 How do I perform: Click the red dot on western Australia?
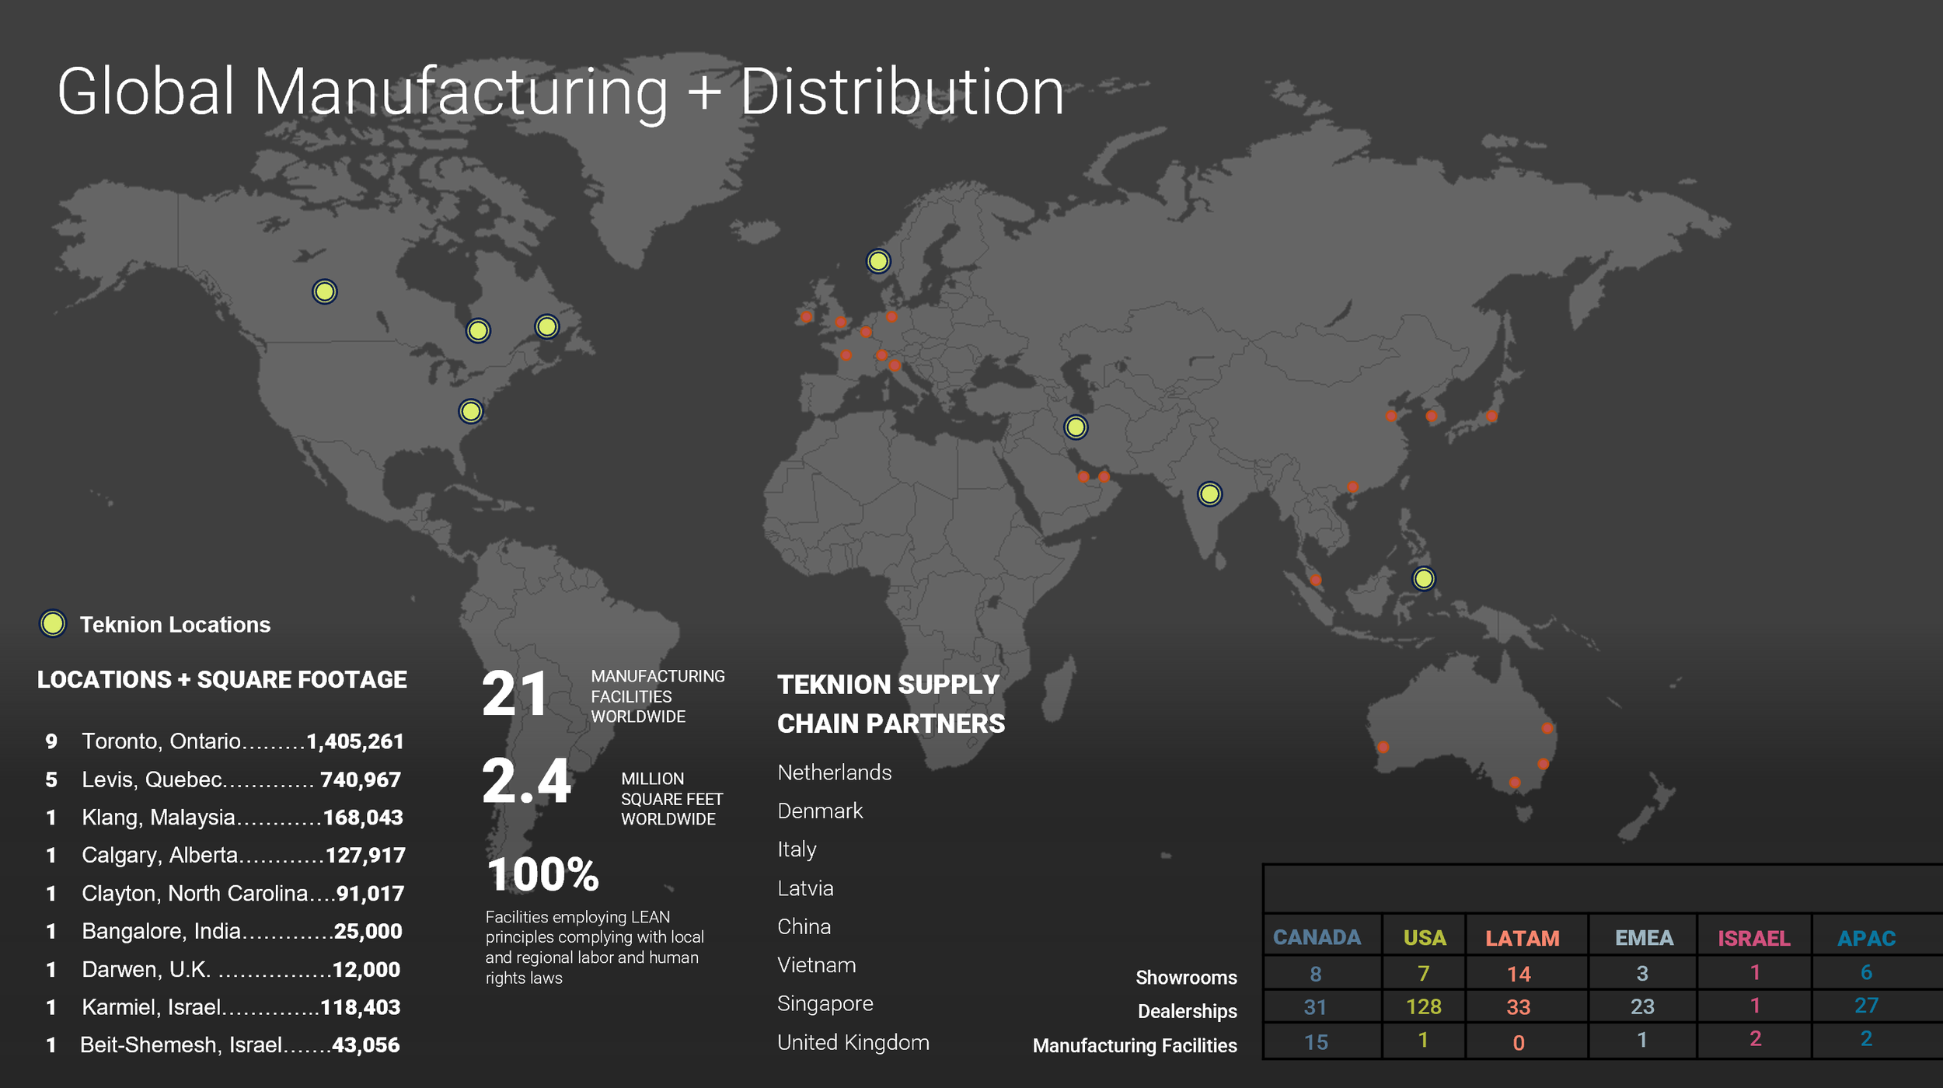click(x=1383, y=747)
